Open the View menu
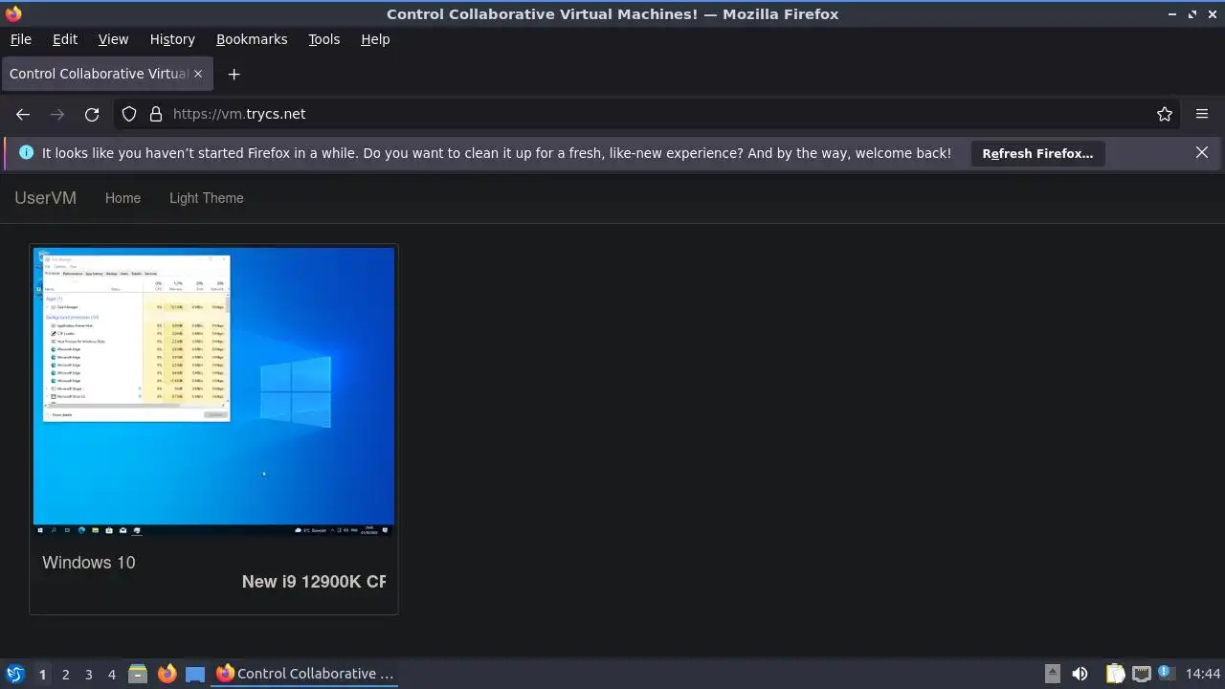This screenshot has width=1225, height=689. (x=113, y=39)
